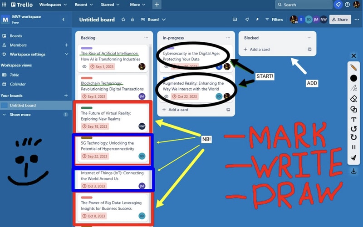This screenshot has height=227, width=363.
Task: Star the Untitled board
Action: pyautogui.click(x=123, y=20)
